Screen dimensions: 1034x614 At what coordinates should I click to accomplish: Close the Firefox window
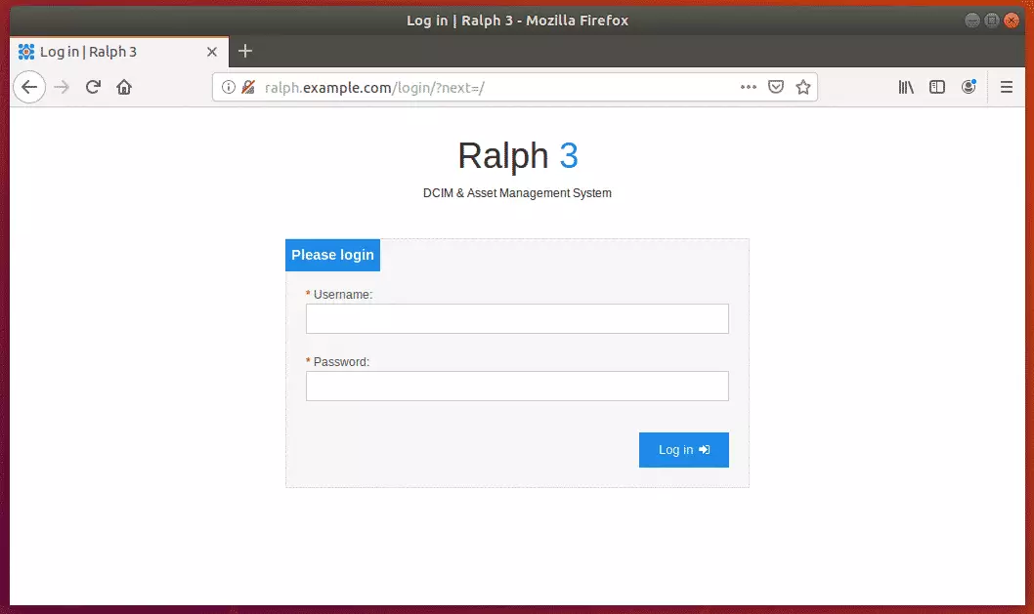click(1012, 20)
